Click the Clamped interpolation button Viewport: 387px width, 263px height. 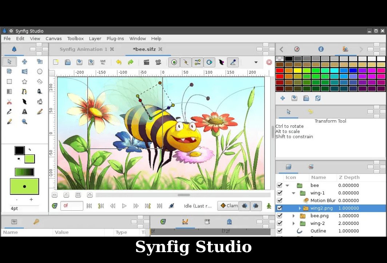[x=229, y=206]
